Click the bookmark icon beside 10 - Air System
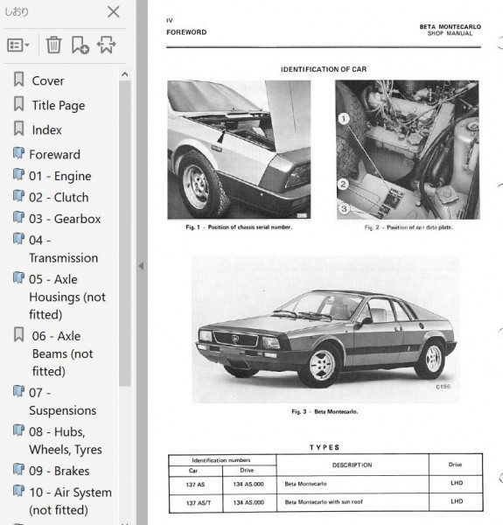Viewport: 503px width, 525px height. pos(18,491)
